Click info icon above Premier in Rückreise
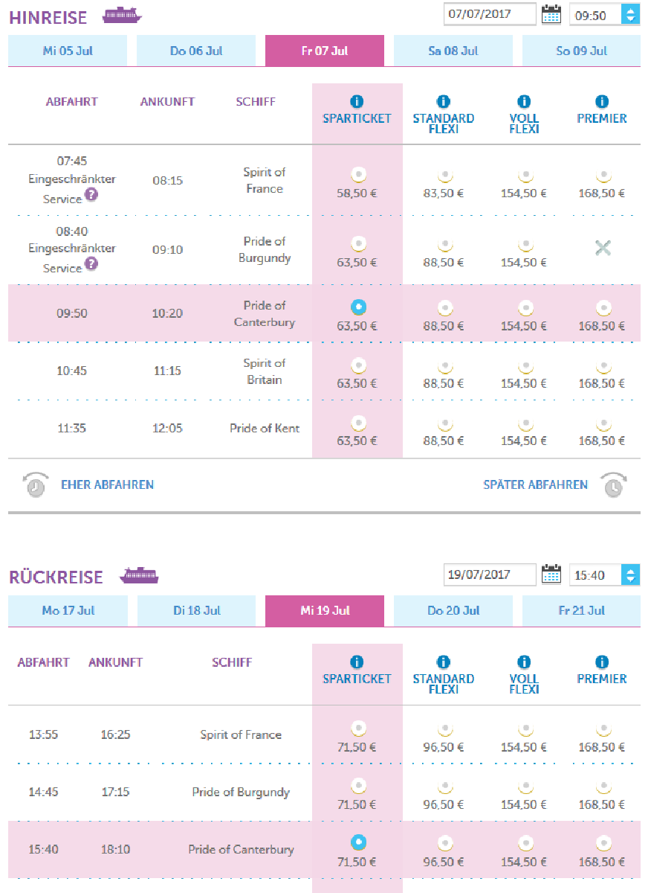 [602, 662]
